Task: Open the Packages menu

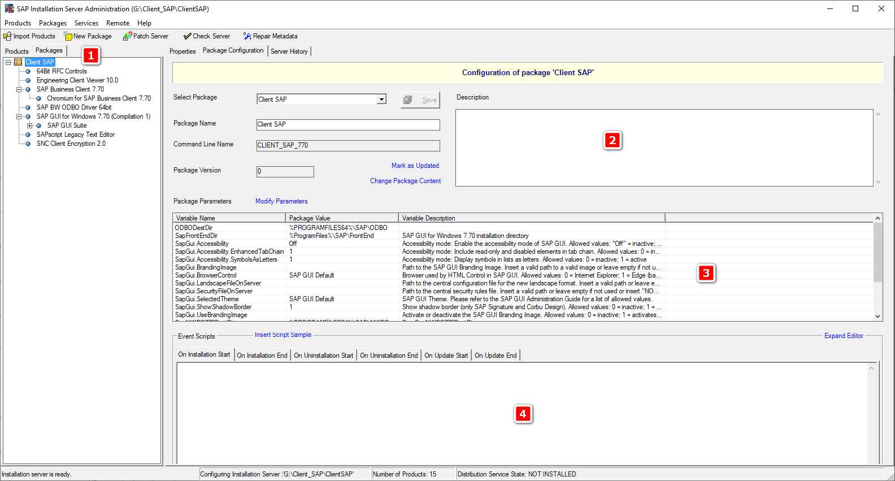Action: (x=53, y=23)
